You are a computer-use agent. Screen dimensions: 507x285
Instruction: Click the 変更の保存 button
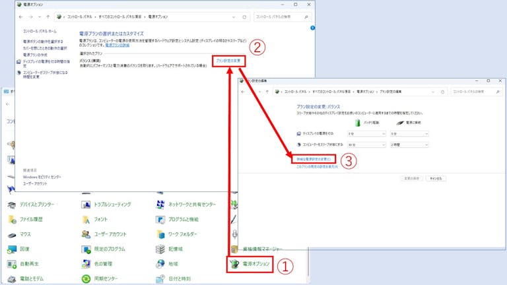412,178
